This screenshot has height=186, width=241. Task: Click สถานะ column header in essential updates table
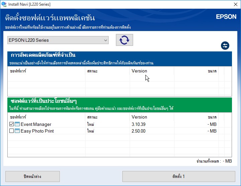click(92, 71)
